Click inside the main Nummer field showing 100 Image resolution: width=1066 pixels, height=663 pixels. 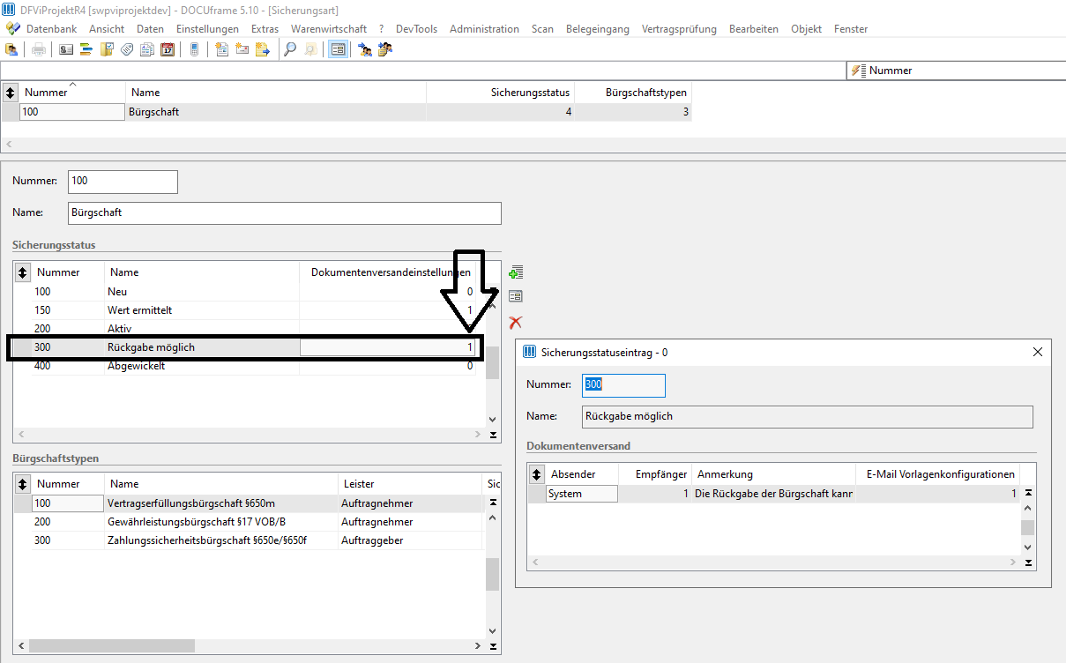[x=123, y=182]
